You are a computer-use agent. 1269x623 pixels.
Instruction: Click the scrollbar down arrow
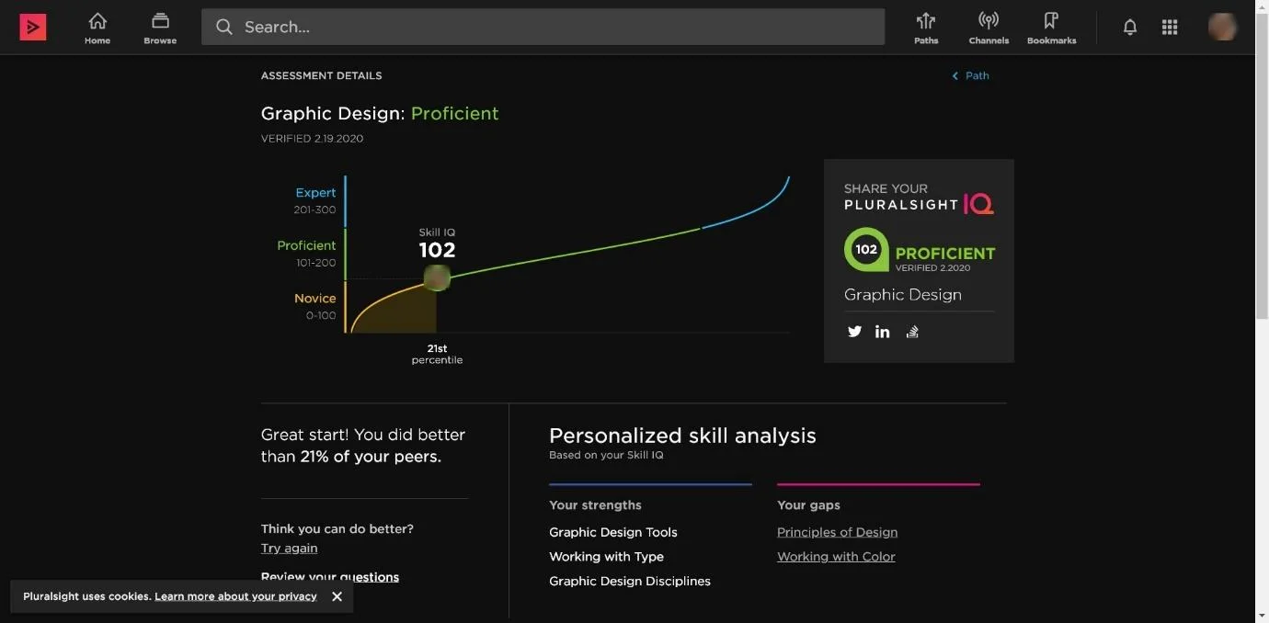coord(1262,615)
